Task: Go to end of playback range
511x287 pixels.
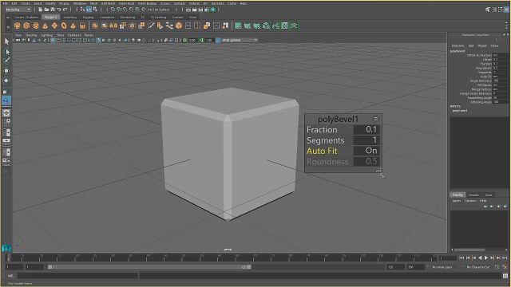Action: 505,258
